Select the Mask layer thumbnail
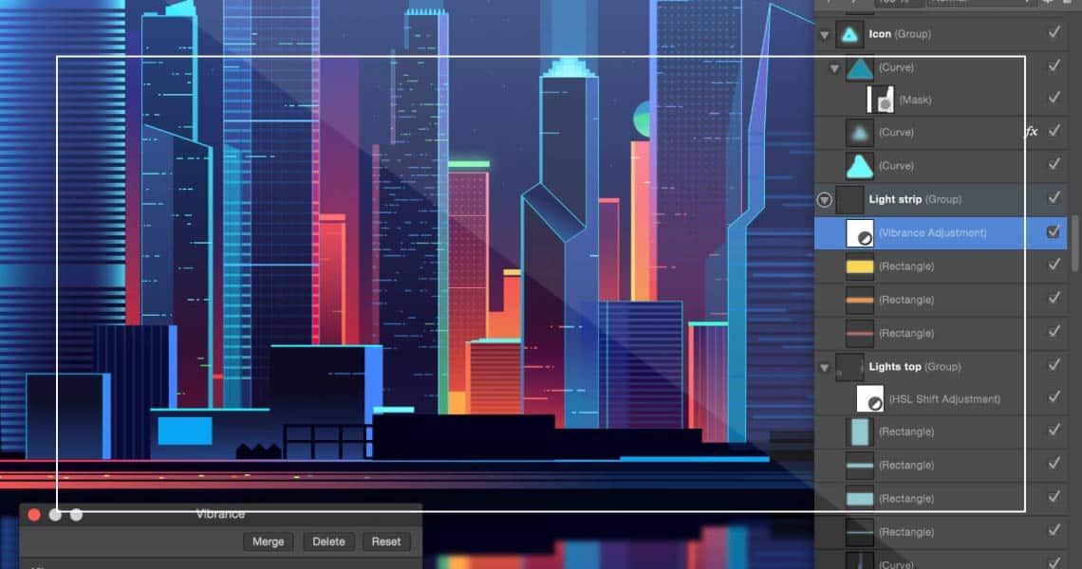 click(x=881, y=99)
